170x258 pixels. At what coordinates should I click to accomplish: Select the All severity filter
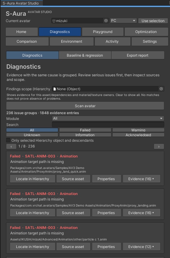coord(32,130)
